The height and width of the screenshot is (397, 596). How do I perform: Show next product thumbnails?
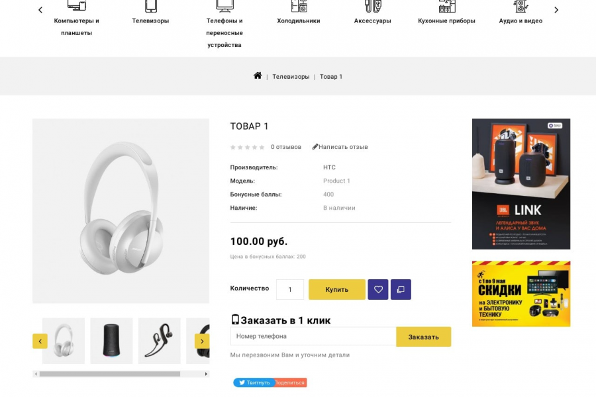click(x=201, y=341)
